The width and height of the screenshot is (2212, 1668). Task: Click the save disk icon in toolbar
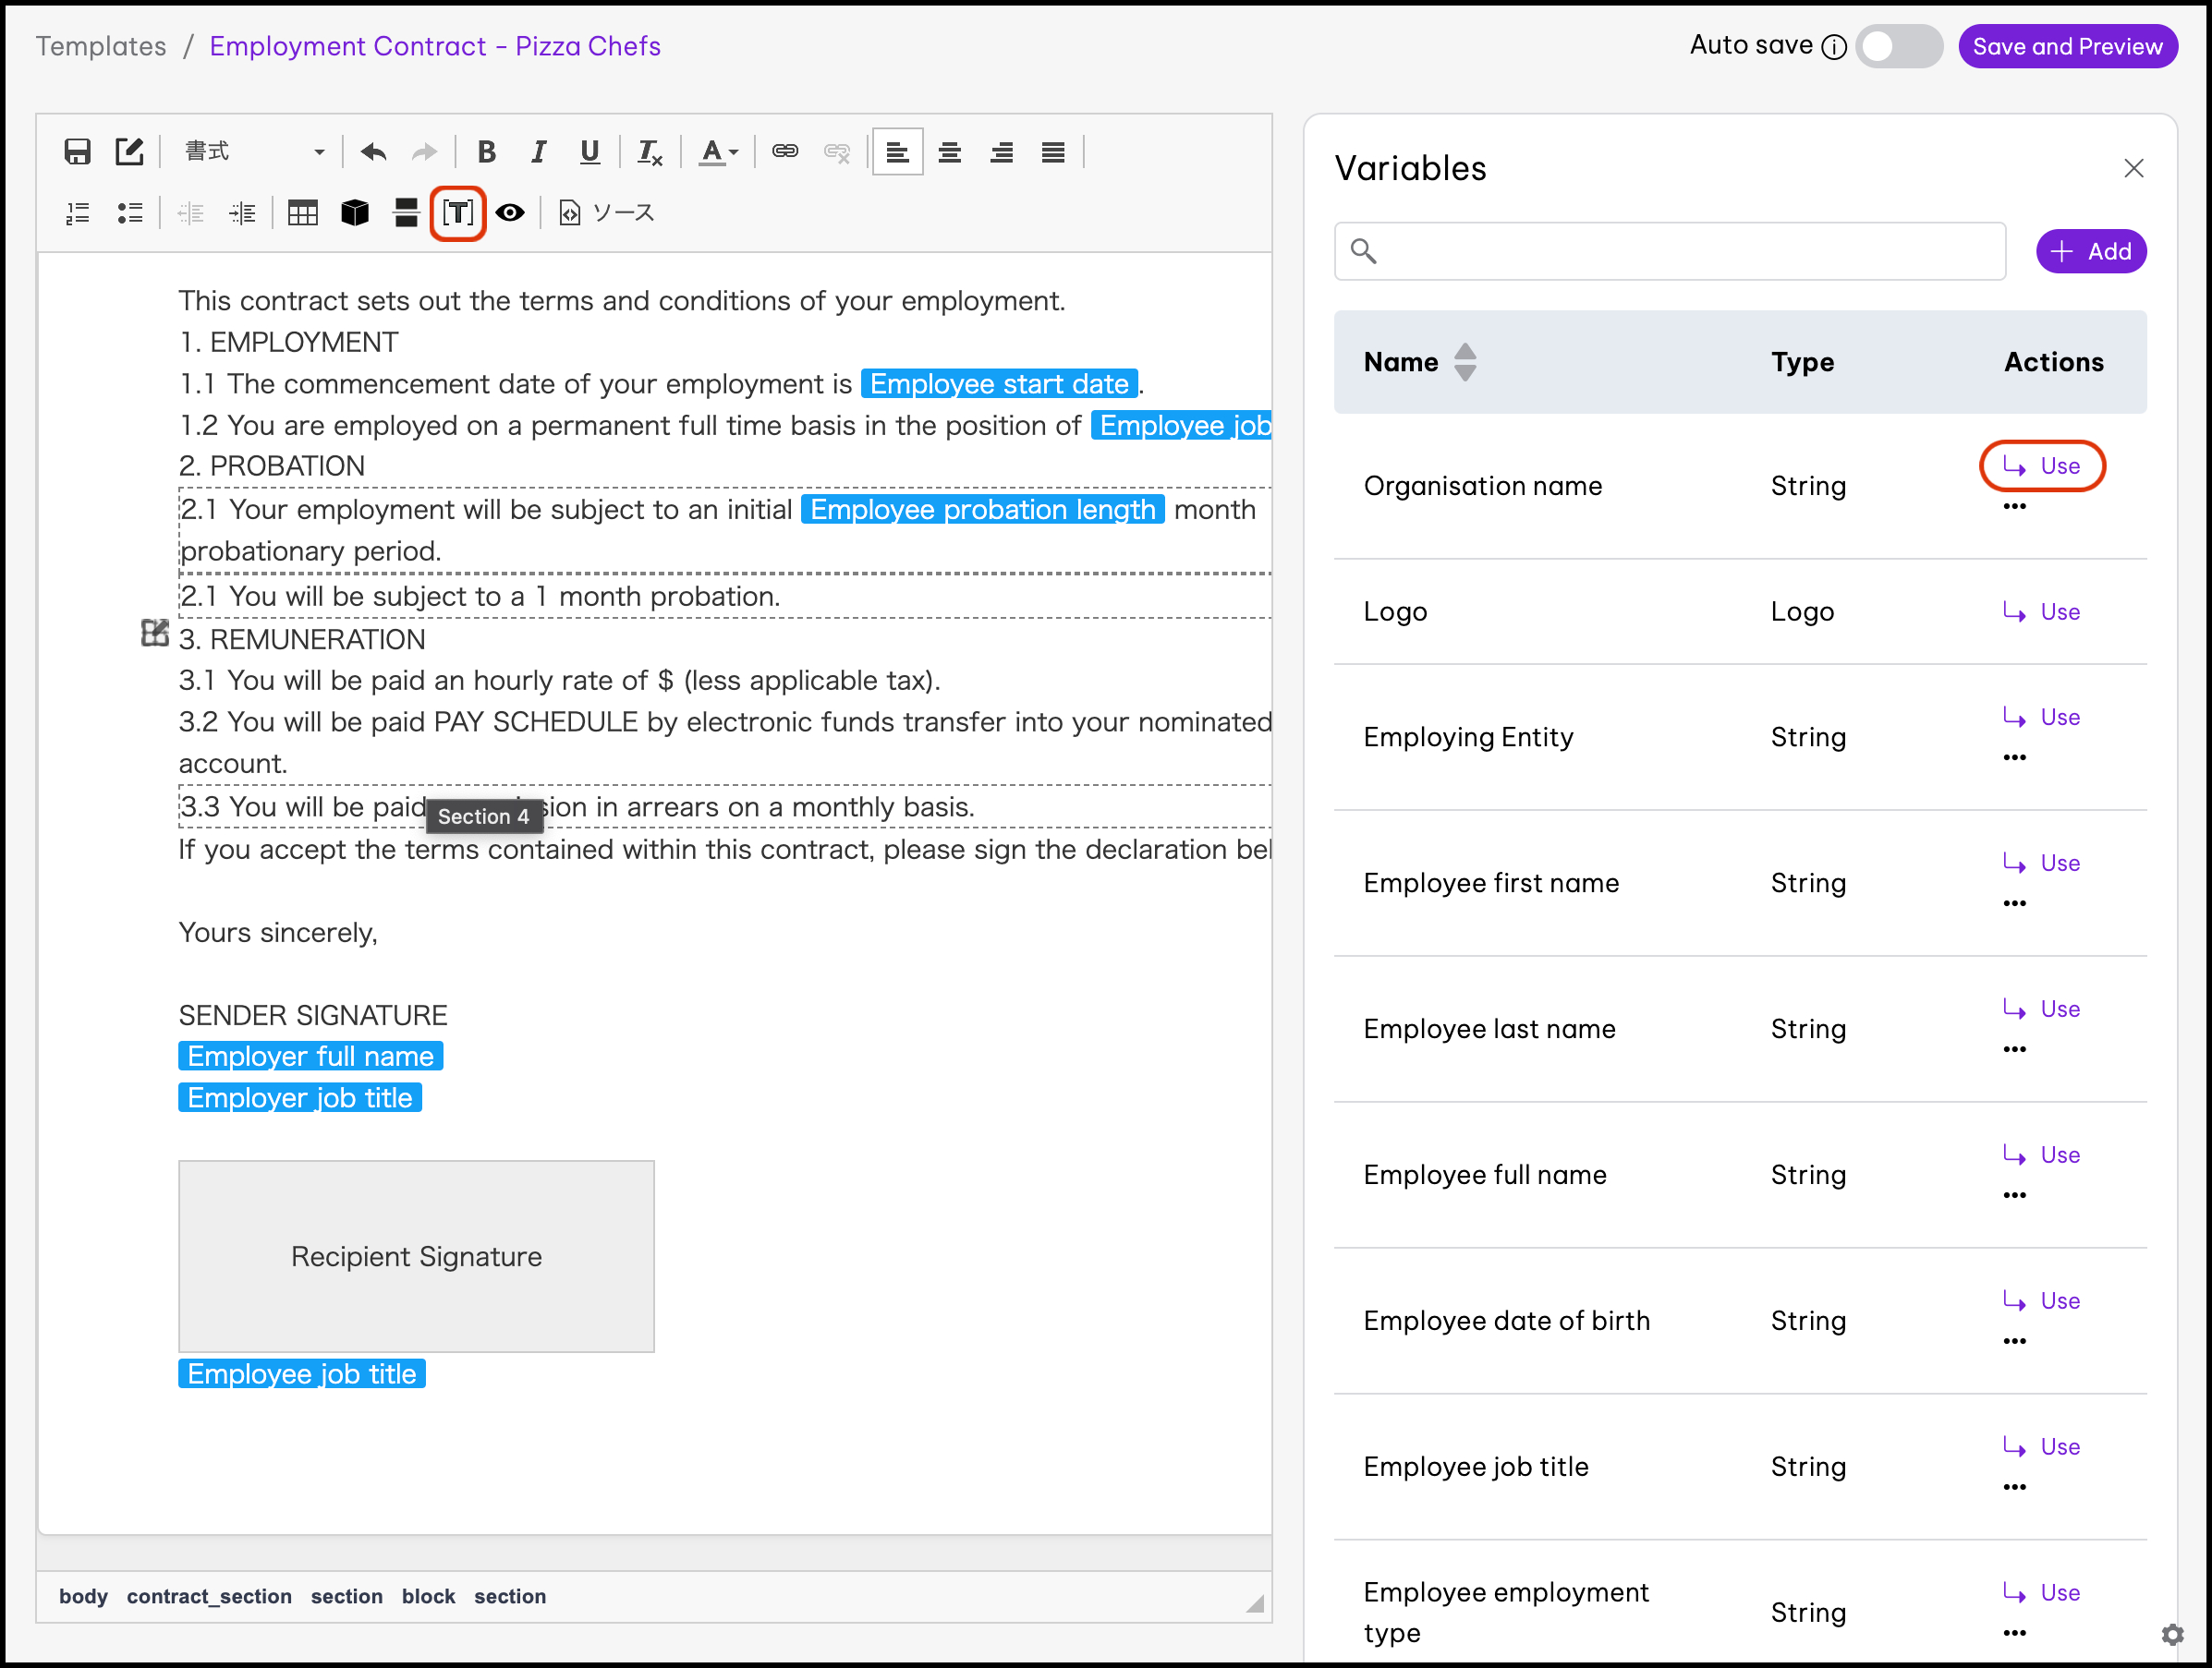coord(77,151)
